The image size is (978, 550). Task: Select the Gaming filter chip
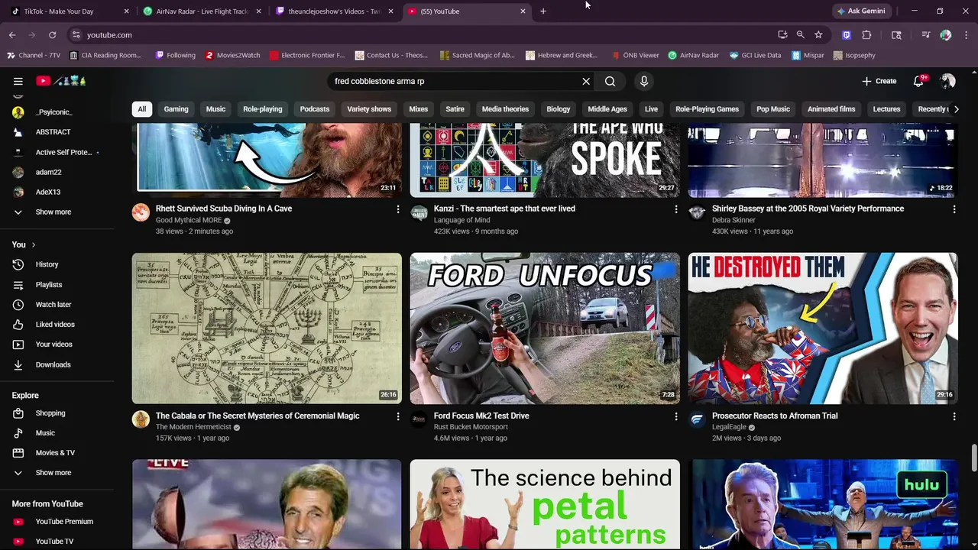coord(176,108)
